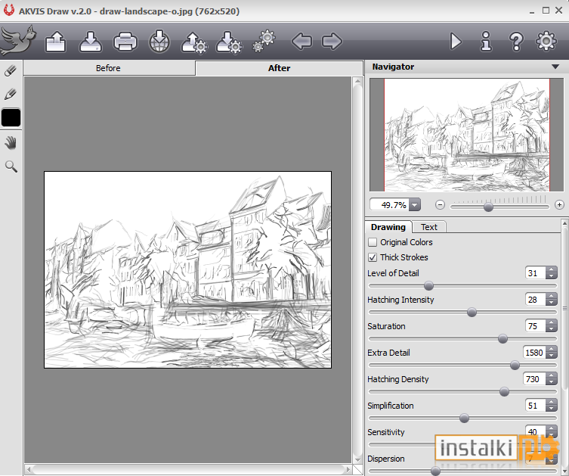Click the Publish to web globe icon
Screen dimensions: 569x476
click(x=159, y=42)
